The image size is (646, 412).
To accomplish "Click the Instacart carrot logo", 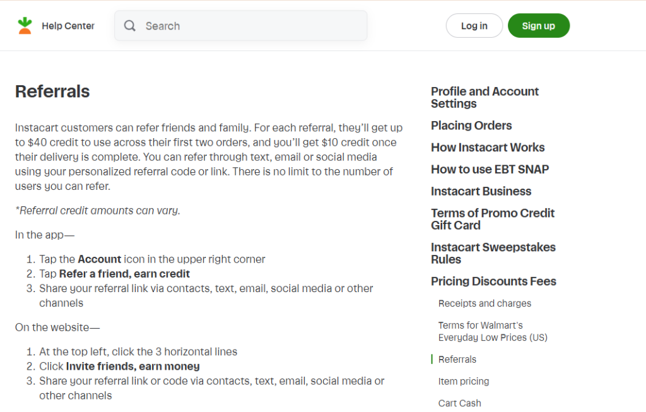I will pos(24,25).
